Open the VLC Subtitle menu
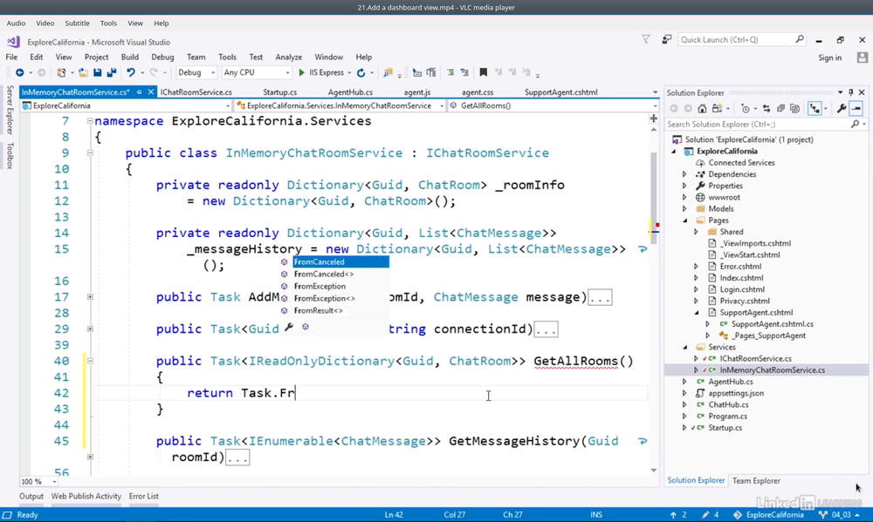873x522 pixels. coord(77,24)
